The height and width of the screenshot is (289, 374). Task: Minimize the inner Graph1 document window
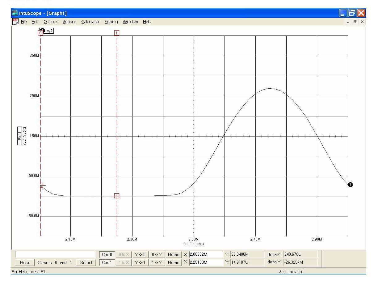tap(348, 22)
